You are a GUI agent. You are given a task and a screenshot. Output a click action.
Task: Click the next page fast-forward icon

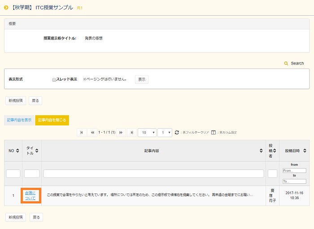coord(121,133)
